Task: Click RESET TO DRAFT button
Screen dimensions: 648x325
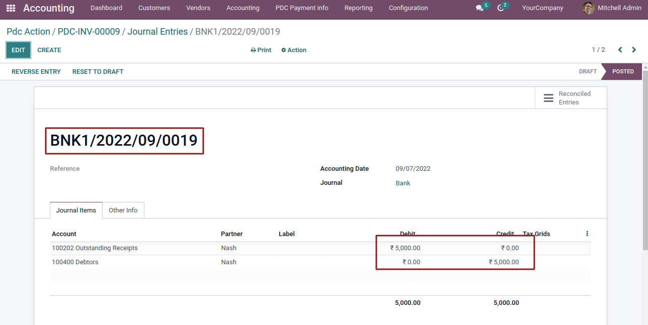Action: coord(98,72)
